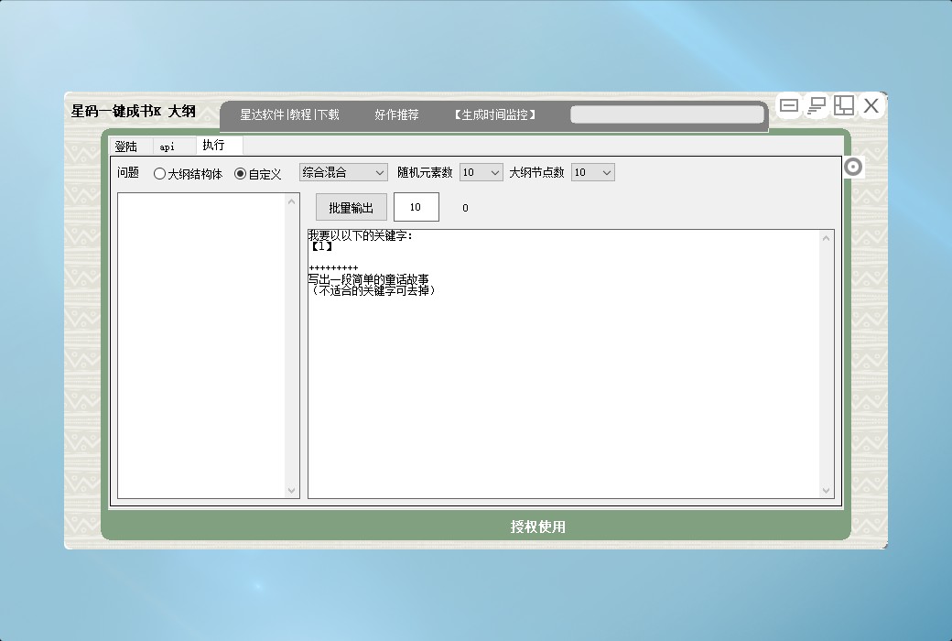Open the 综合混合 dropdown
The height and width of the screenshot is (641, 952).
(343, 172)
